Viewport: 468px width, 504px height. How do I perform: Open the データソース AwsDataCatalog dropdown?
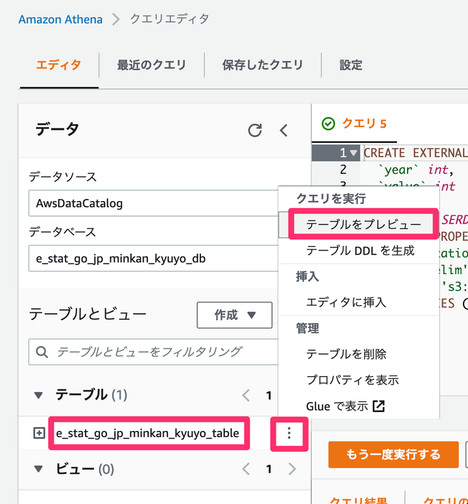click(x=154, y=203)
